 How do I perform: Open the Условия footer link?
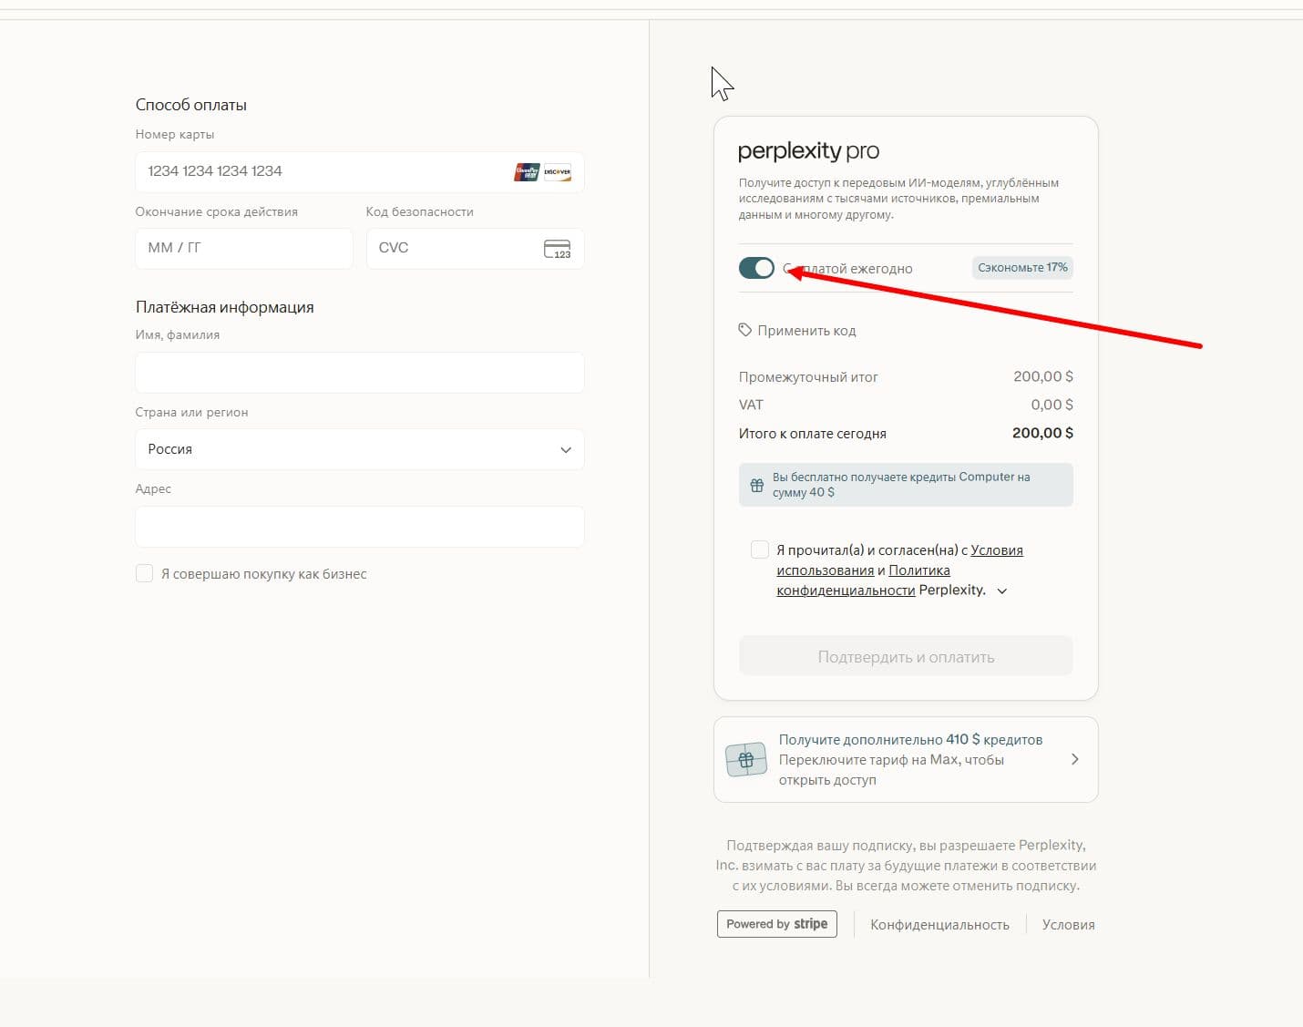click(x=1068, y=925)
